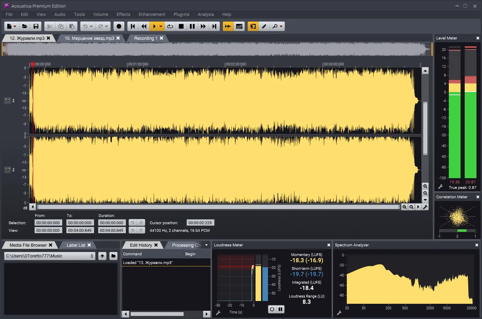The width and height of the screenshot is (482, 319).
Task: Open the media browser folder path dropdown
Action: (x=92, y=256)
